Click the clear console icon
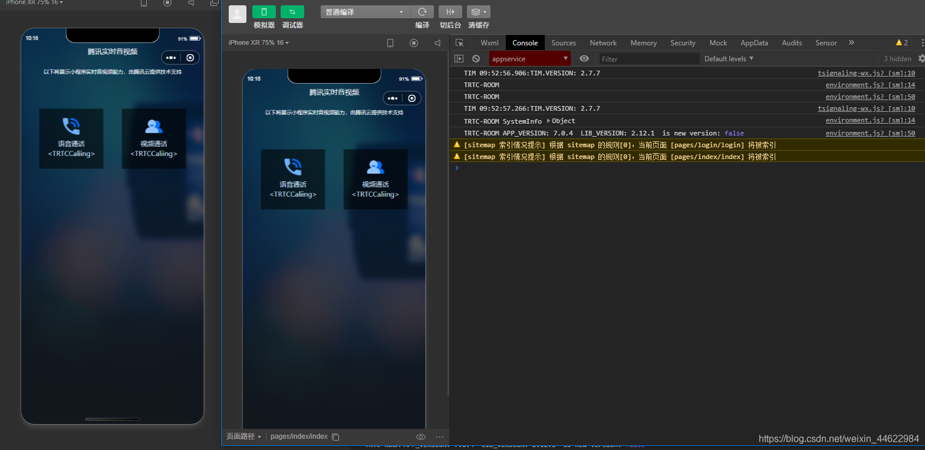Screen dimensions: 925x450 [x=476, y=59]
